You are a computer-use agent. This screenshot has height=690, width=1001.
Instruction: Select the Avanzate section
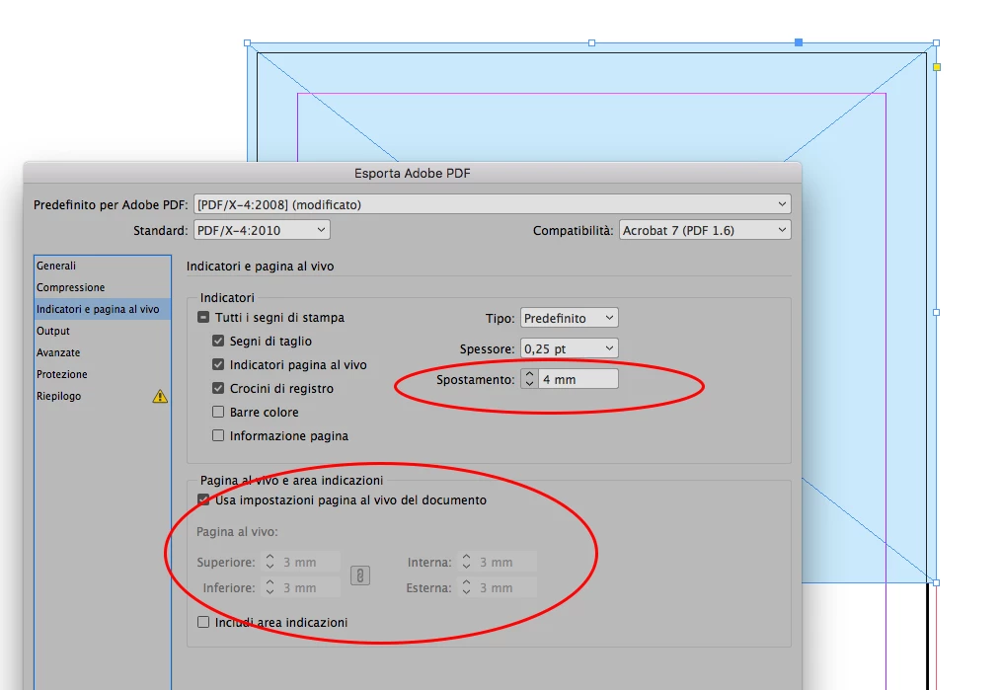pyautogui.click(x=102, y=352)
